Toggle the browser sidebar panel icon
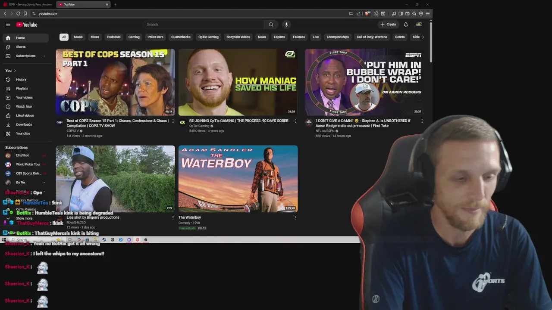 click(x=400, y=13)
